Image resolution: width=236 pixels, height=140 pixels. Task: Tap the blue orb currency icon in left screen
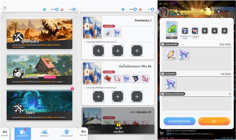(45, 9)
